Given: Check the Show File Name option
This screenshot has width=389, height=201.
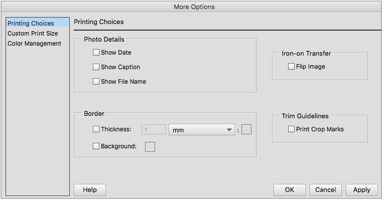Looking at the screenshot, I should coord(96,82).
